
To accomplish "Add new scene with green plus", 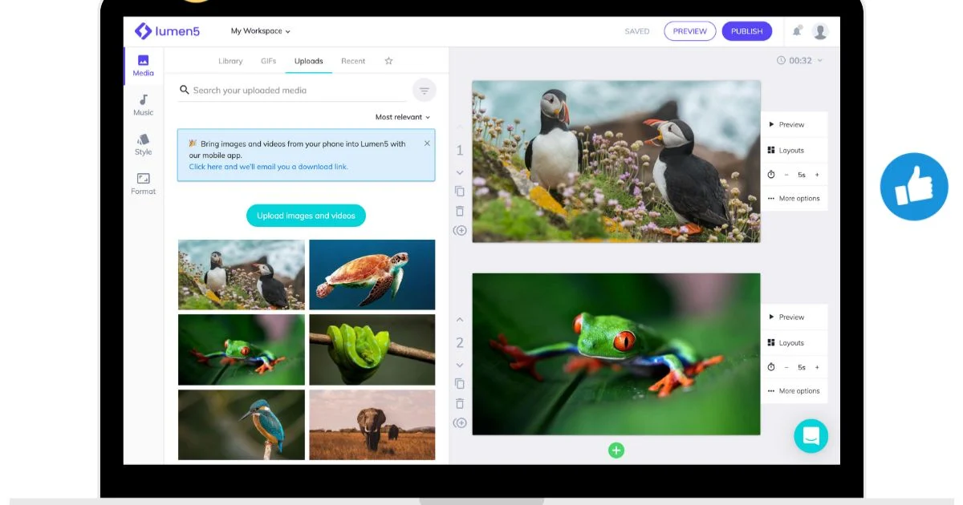I will tap(616, 450).
